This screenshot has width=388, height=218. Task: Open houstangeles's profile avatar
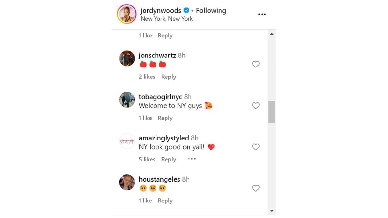127,182
